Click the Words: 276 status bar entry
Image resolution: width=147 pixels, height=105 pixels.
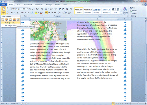click(15, 104)
